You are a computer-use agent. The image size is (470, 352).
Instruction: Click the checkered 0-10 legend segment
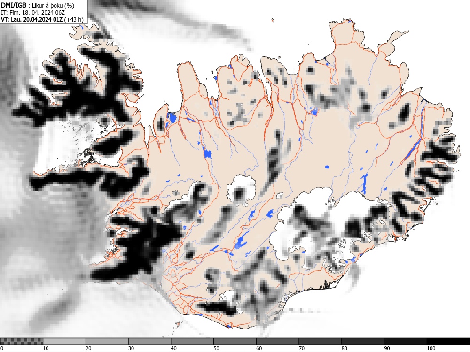[22, 342]
